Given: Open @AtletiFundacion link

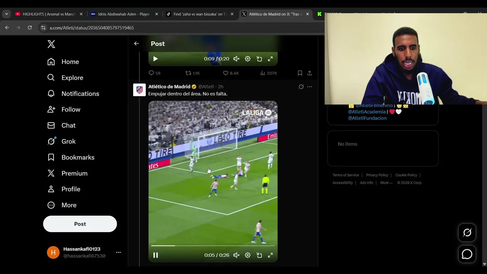Looking at the screenshot, I should click(367, 118).
